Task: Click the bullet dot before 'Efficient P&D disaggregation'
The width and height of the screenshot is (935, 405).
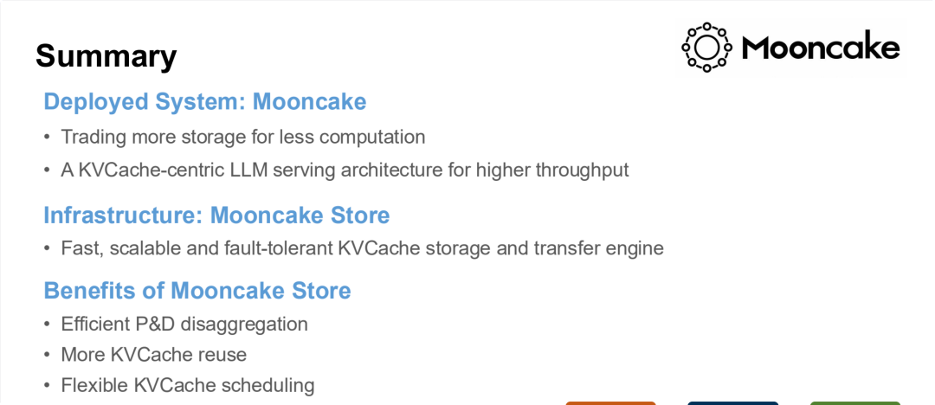Action: (48, 325)
